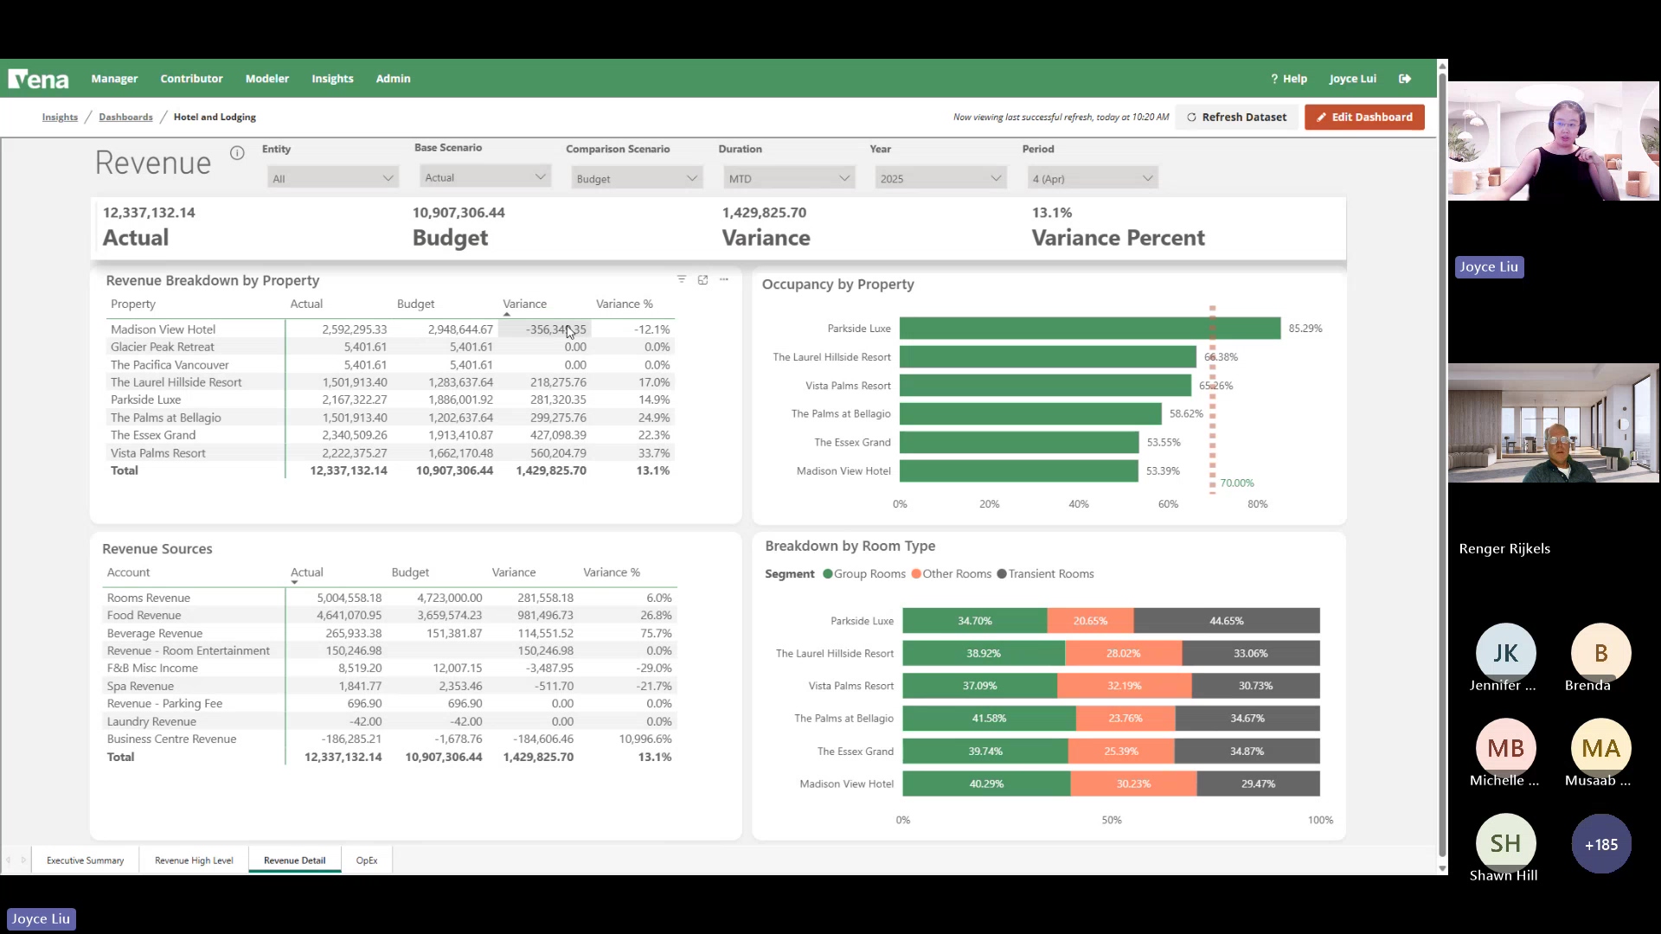Click the Edit Dashboard button
Viewport: 1661px width, 934px height.
[x=1363, y=117]
